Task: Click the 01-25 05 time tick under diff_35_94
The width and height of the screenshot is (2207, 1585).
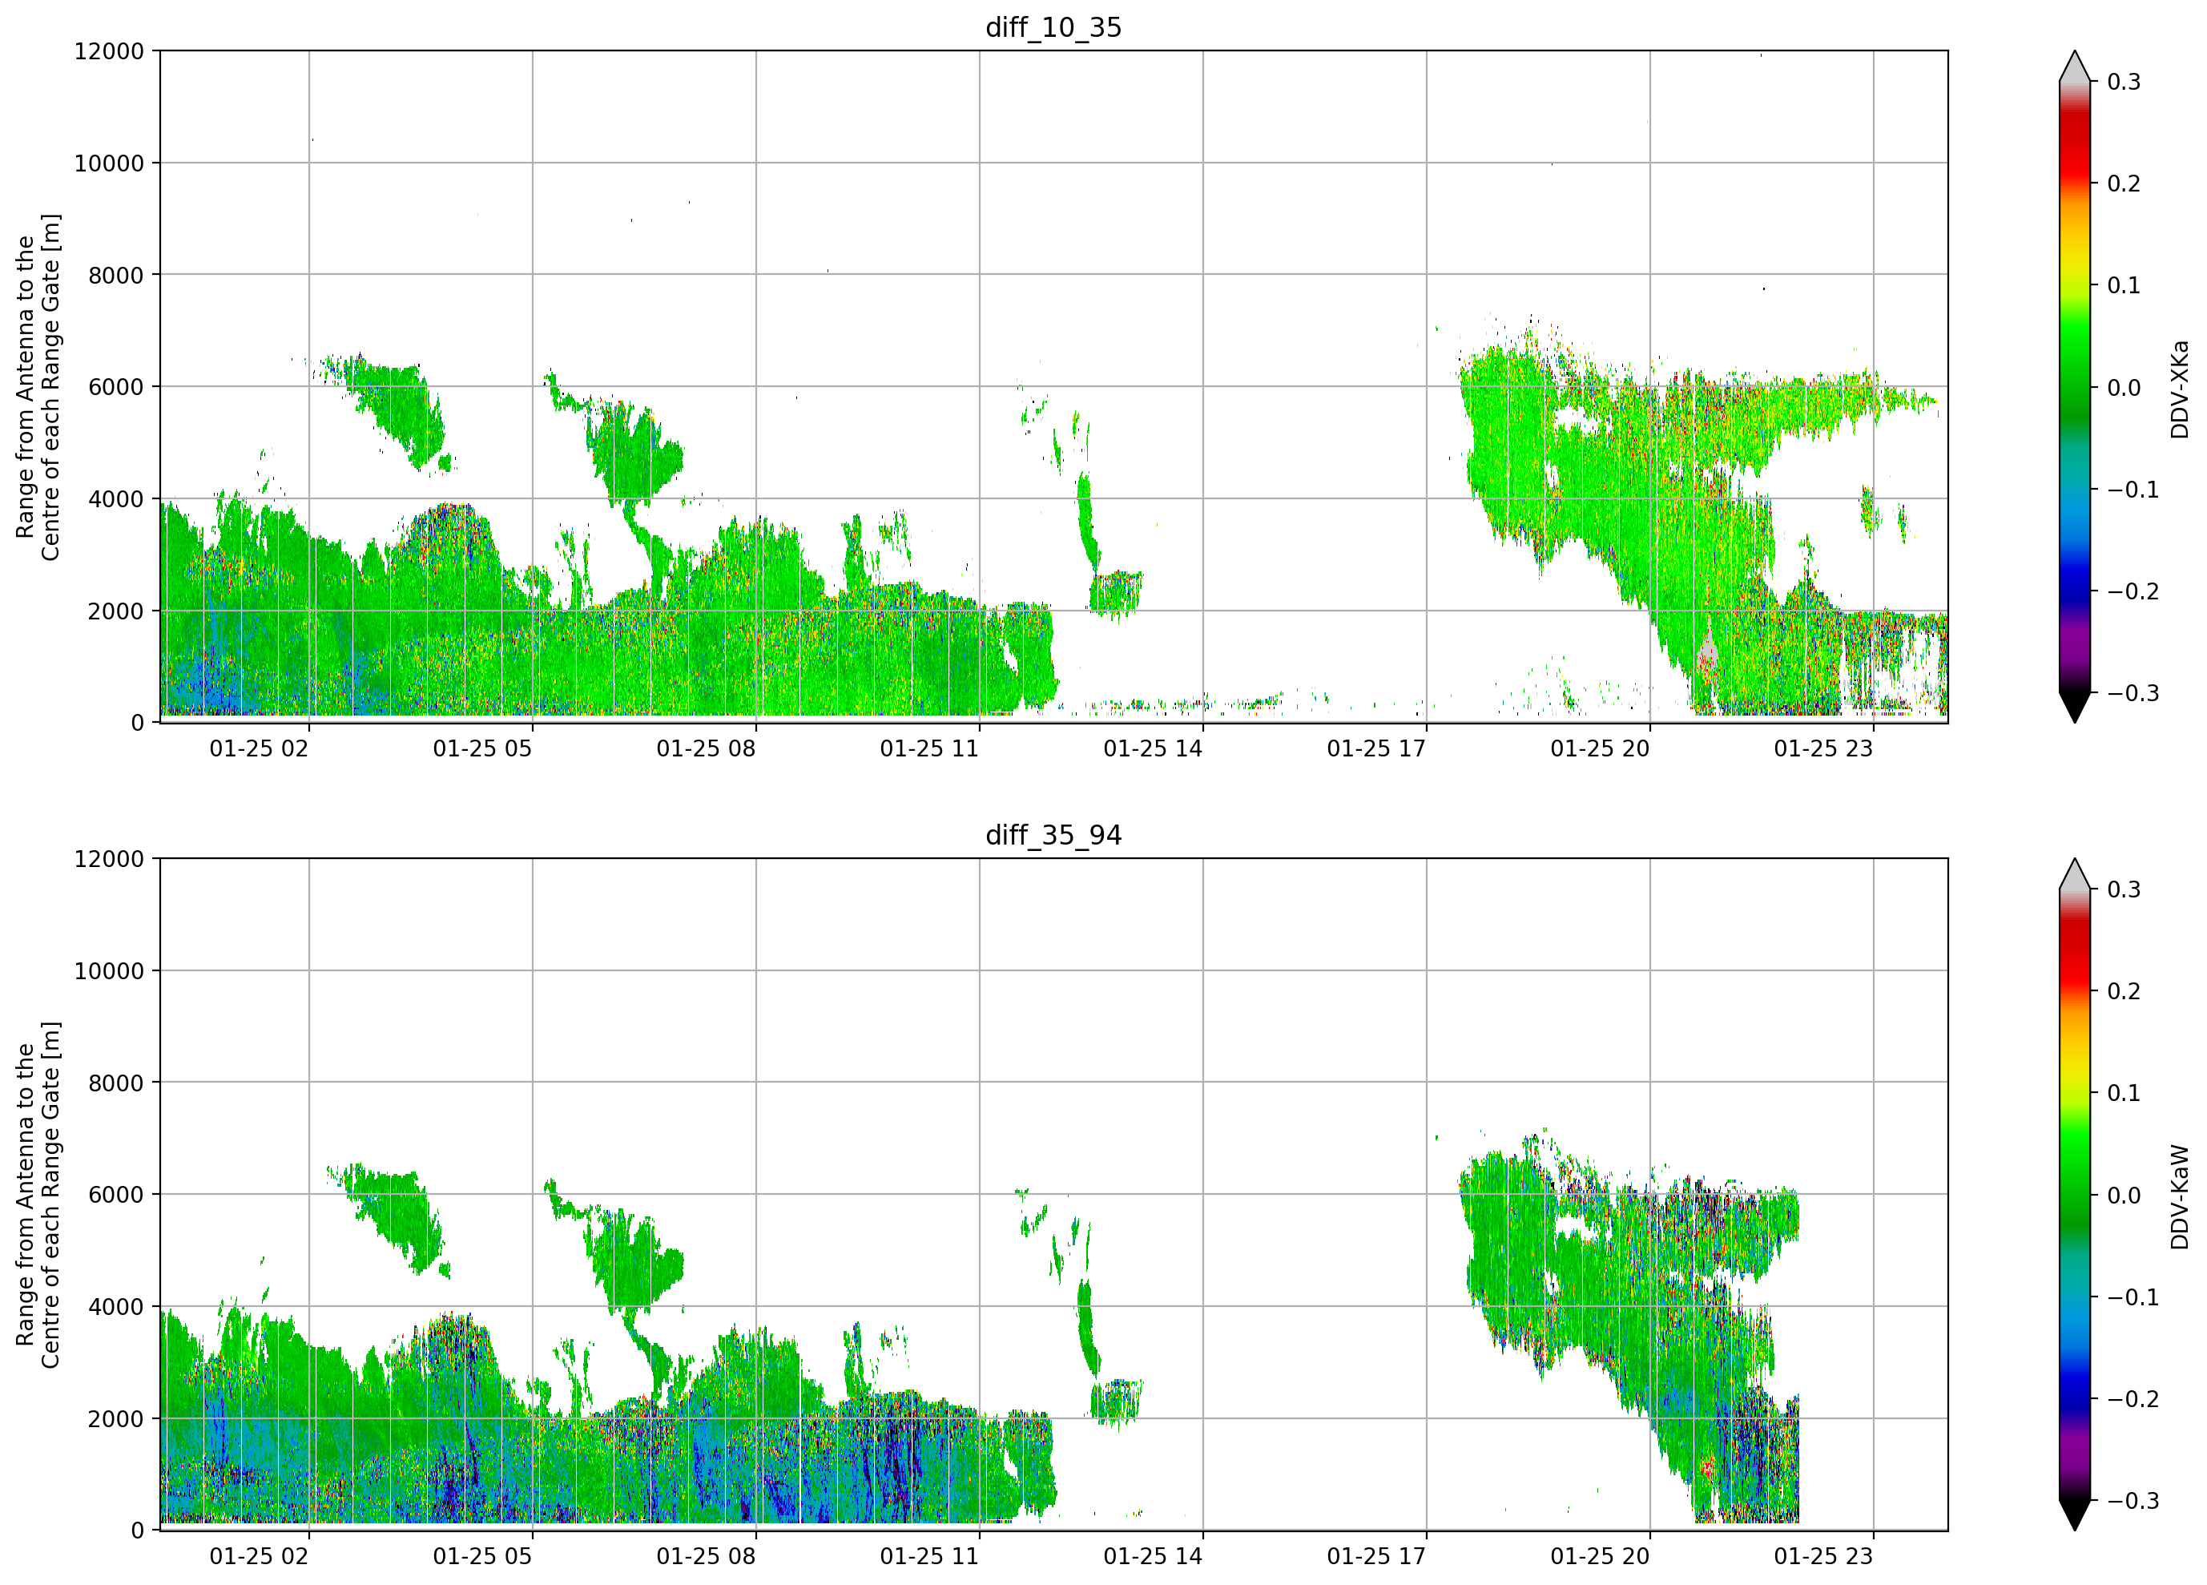Action: 483,1556
